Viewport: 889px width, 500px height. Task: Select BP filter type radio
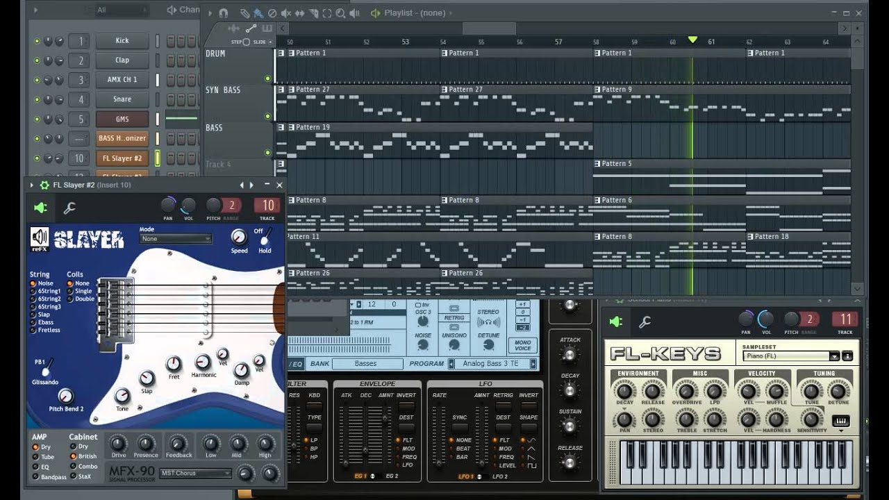click(x=306, y=449)
